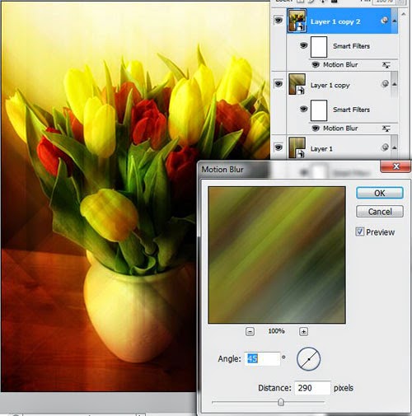Click the Motion Blur preview image
The height and width of the screenshot is (416, 412).
[x=277, y=255]
